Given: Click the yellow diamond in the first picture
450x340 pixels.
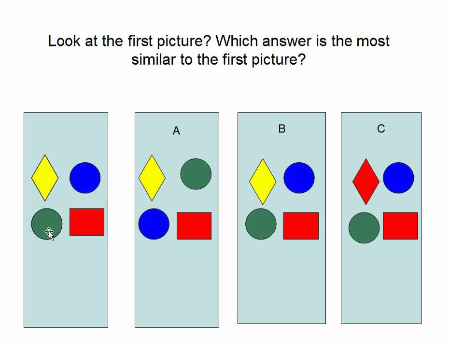Looking at the screenshot, I should (45, 178).
